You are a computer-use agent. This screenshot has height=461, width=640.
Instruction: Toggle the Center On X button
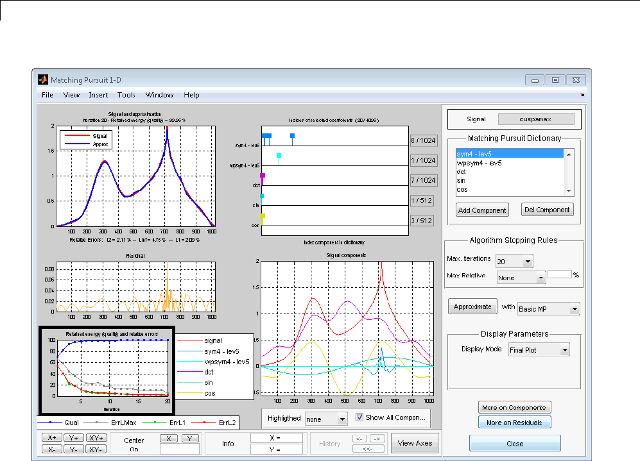tap(168, 439)
